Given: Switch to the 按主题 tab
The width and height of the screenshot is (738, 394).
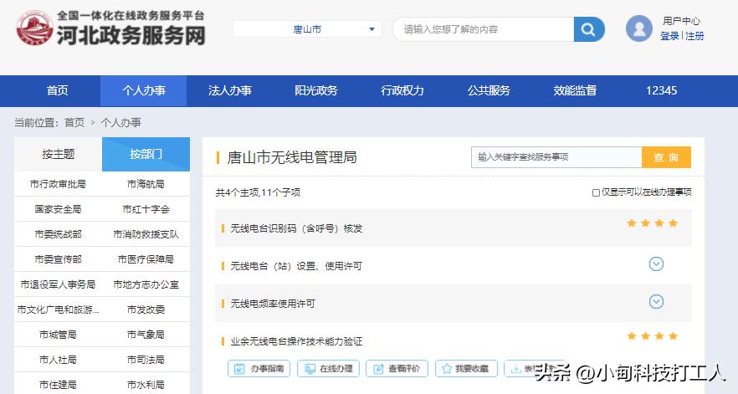Looking at the screenshot, I should 58,154.
